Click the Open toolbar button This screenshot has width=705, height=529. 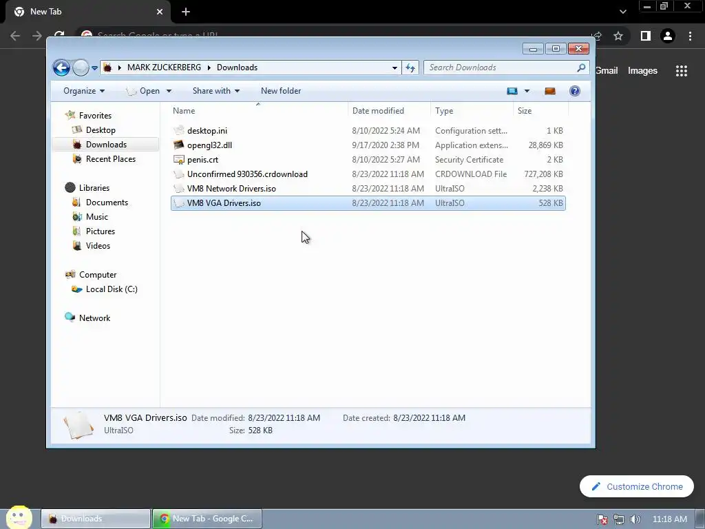pyautogui.click(x=143, y=91)
